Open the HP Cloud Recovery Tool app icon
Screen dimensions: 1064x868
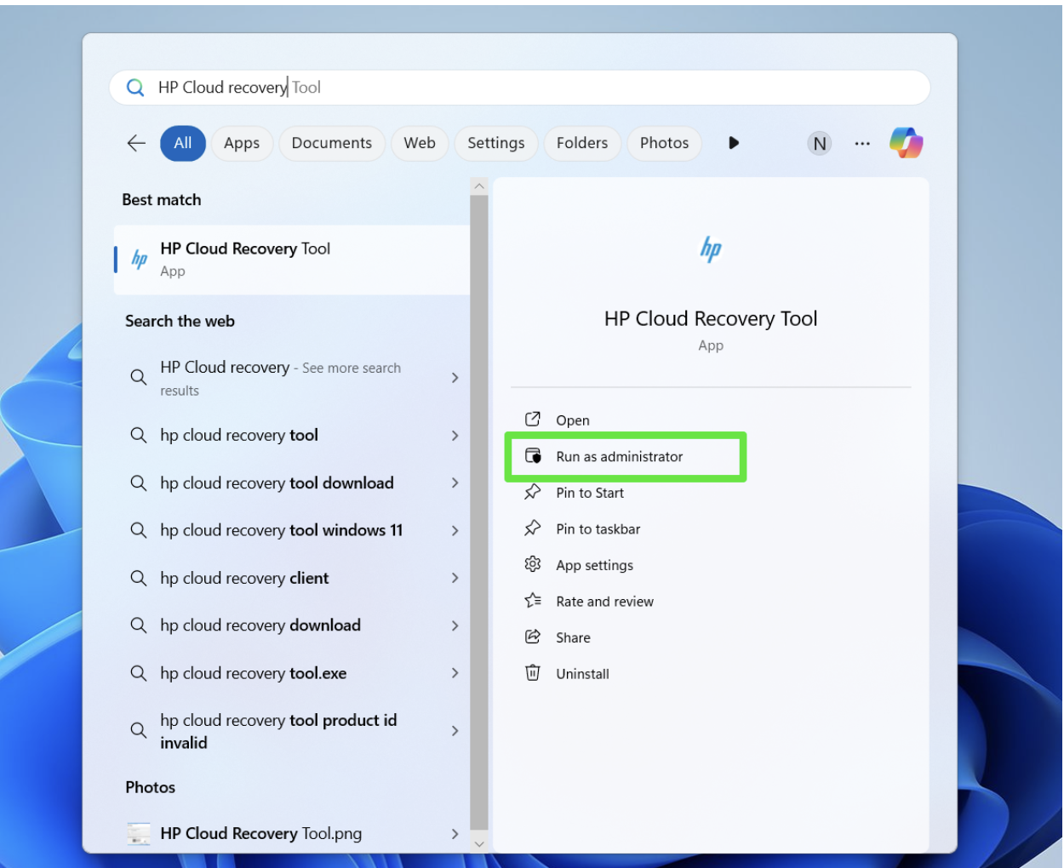(139, 258)
